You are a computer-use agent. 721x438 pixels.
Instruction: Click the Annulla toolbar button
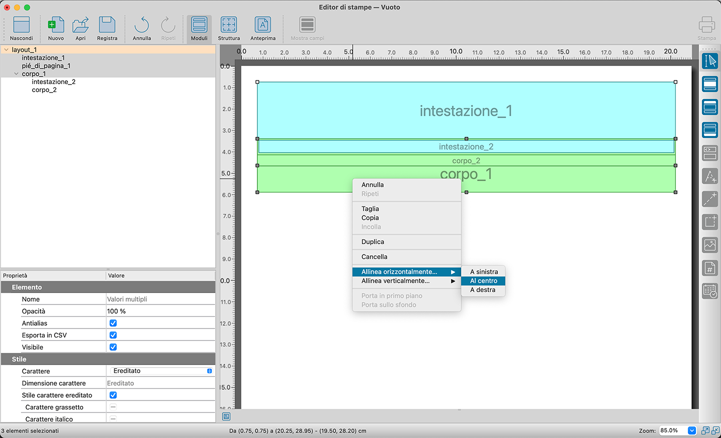142,25
